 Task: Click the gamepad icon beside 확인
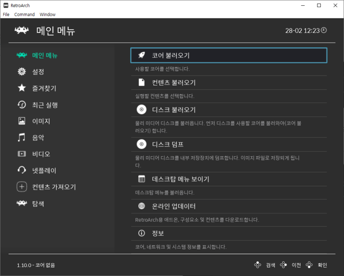309,265
